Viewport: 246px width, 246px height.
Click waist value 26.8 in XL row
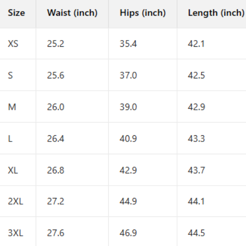coord(56,170)
